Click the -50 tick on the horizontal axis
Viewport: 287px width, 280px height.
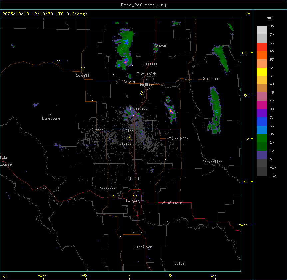pyautogui.click(x=85, y=276)
